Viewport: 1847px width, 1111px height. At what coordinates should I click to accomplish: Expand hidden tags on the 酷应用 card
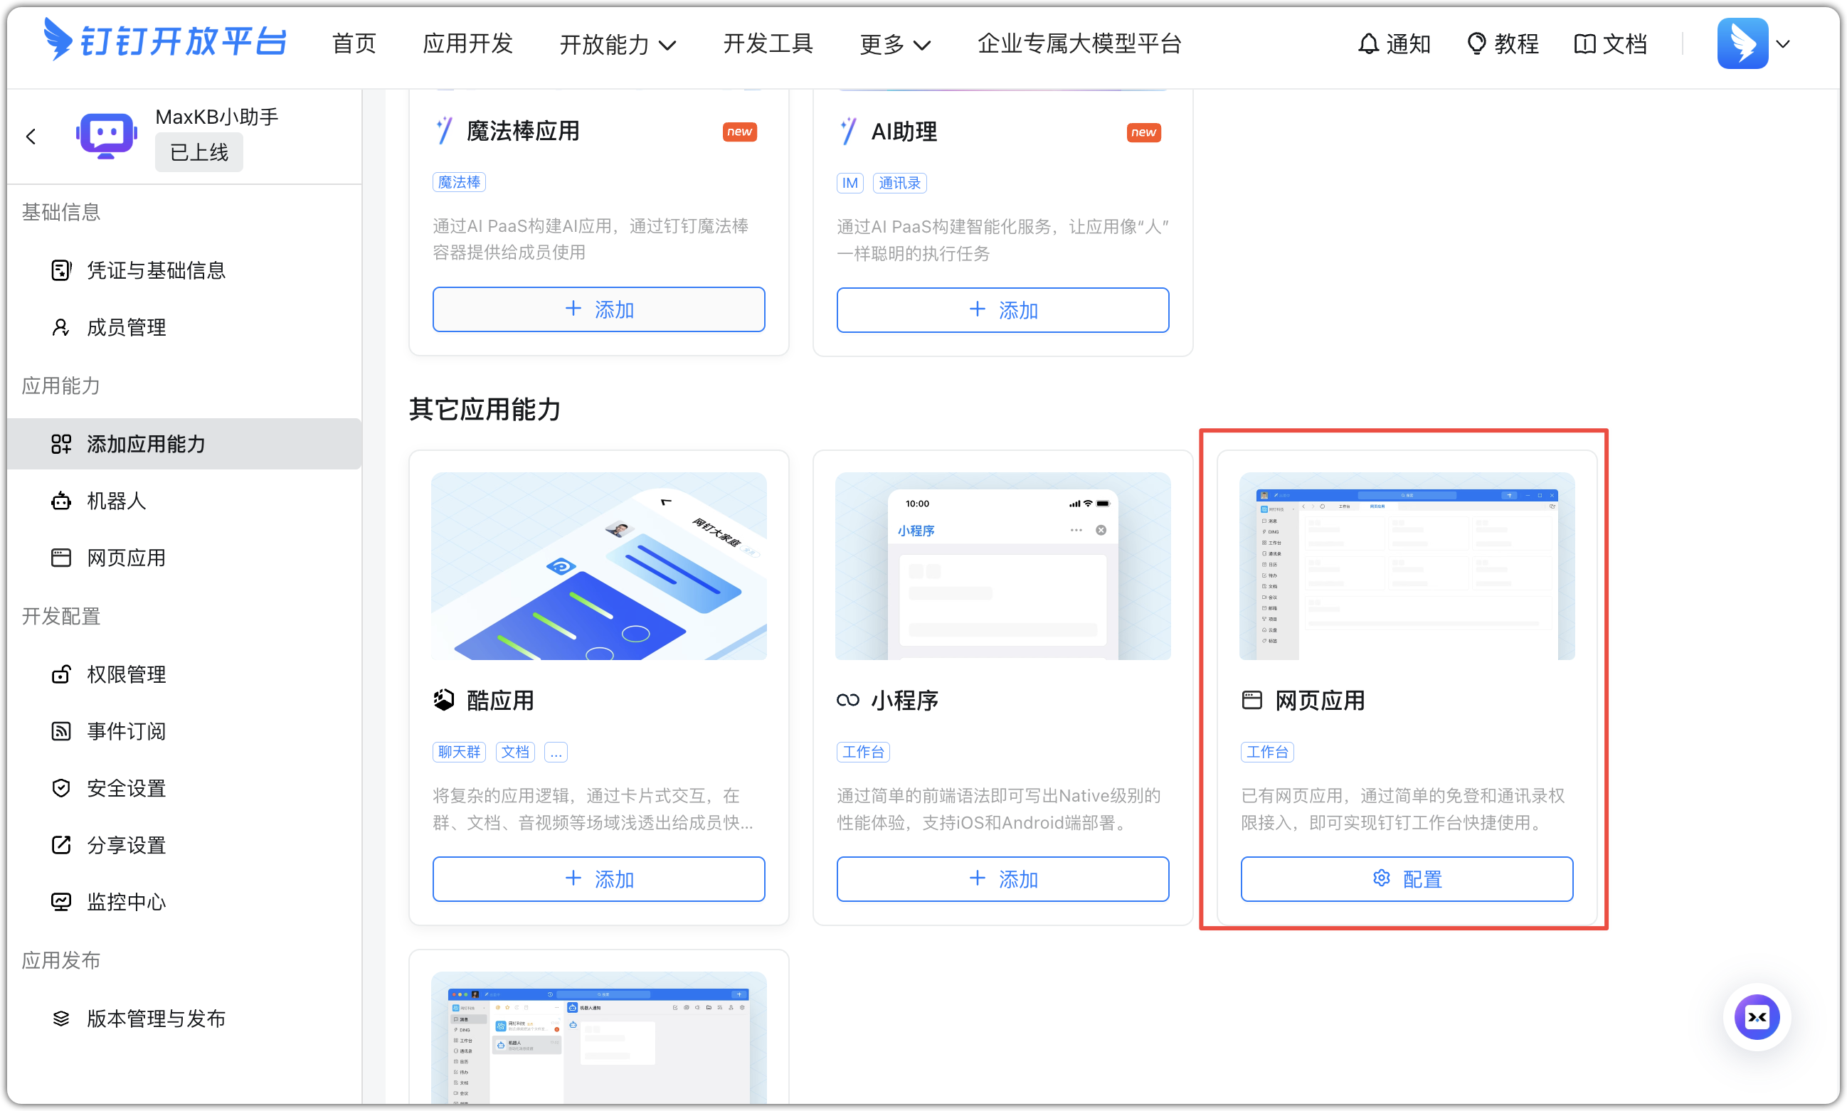click(x=556, y=752)
